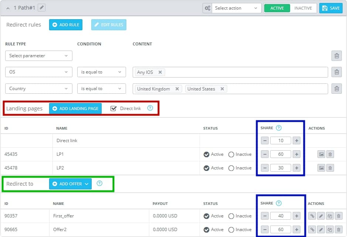Decrease the LP2 share value
347x237 pixels.
coord(265,168)
